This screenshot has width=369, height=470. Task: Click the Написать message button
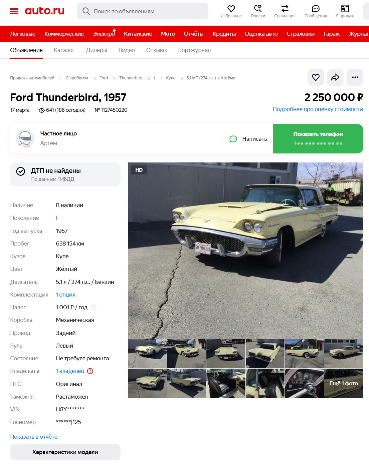[248, 139]
